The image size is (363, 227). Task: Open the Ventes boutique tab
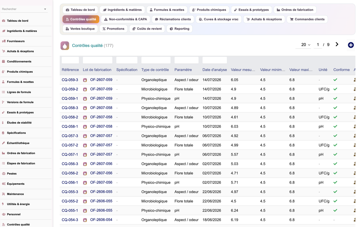(80, 29)
